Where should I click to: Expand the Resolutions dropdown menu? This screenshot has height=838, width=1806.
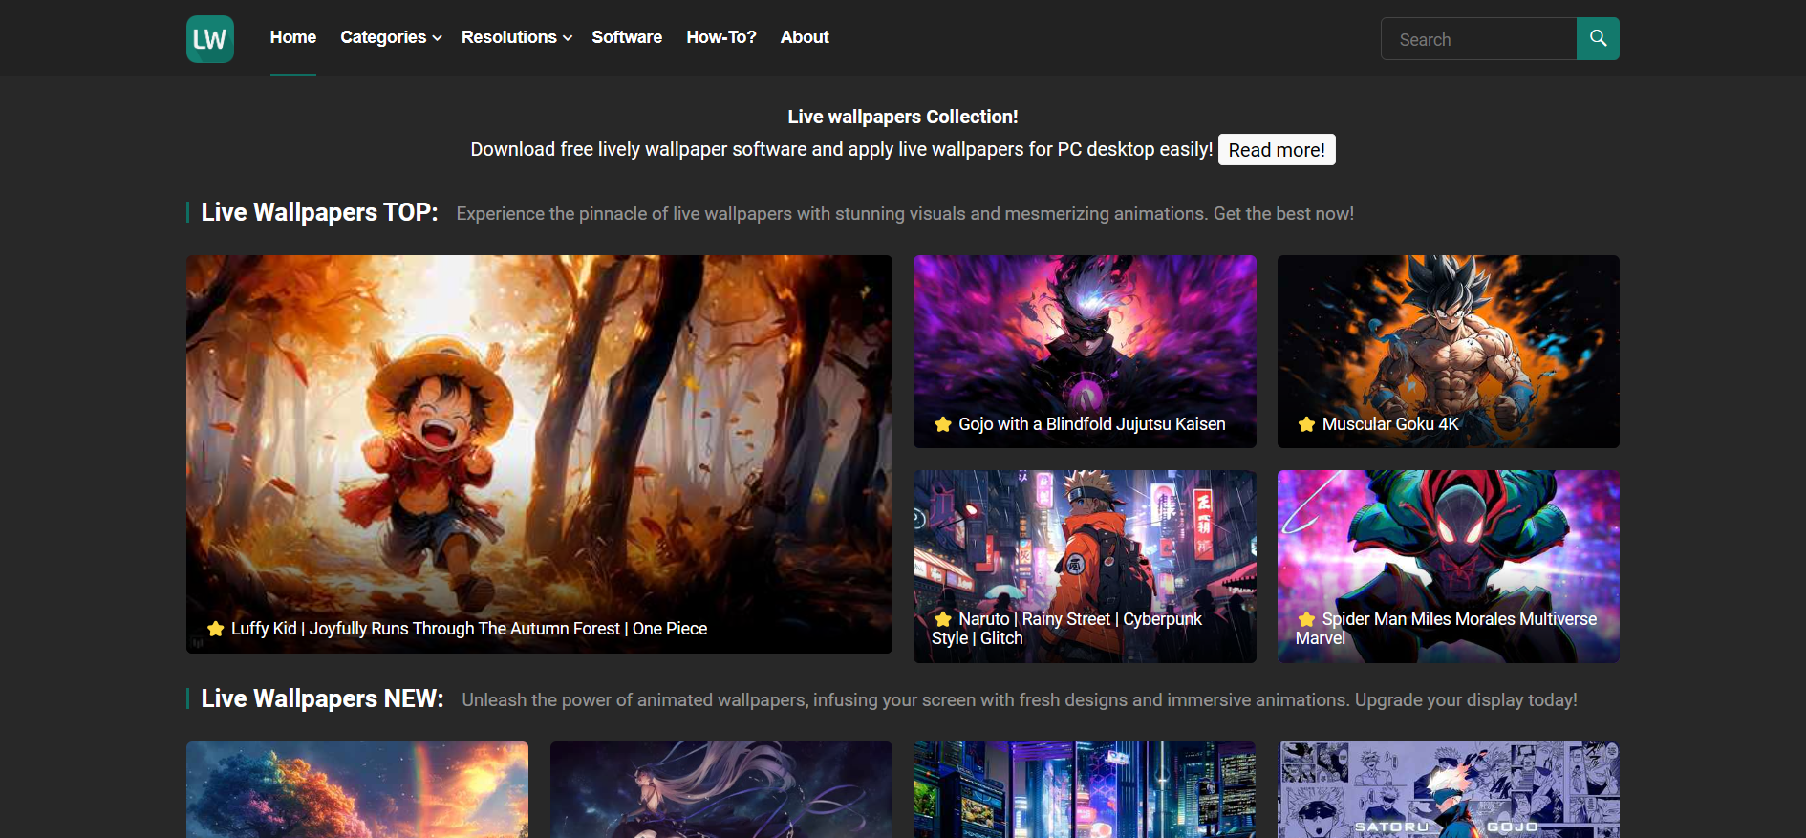(x=516, y=37)
